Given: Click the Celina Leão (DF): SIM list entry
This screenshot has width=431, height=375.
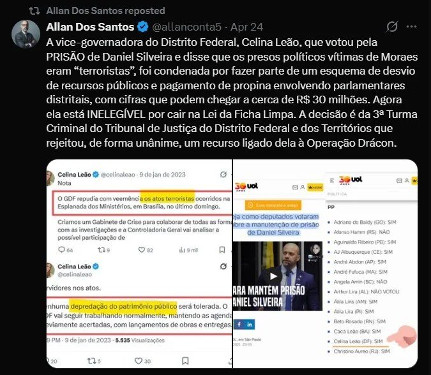Looking at the screenshot, I should pyautogui.click(x=358, y=341).
